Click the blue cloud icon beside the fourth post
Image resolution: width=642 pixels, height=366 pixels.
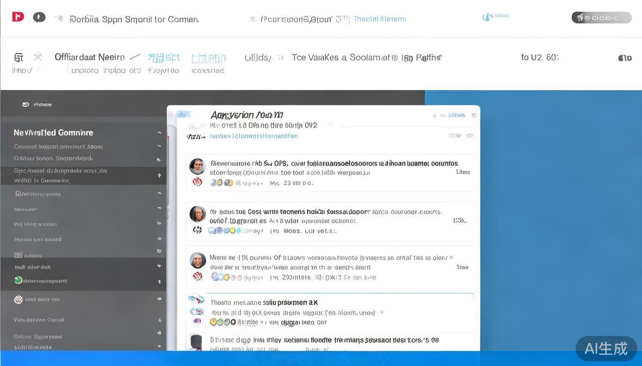(196, 299)
